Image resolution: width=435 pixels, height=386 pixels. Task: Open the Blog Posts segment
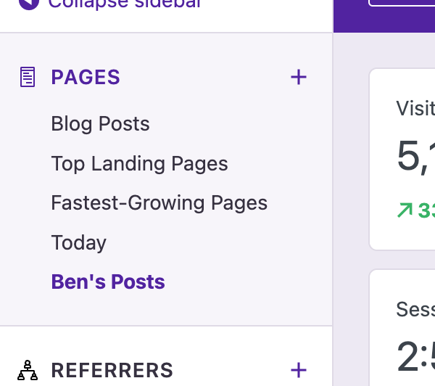pyautogui.click(x=100, y=124)
